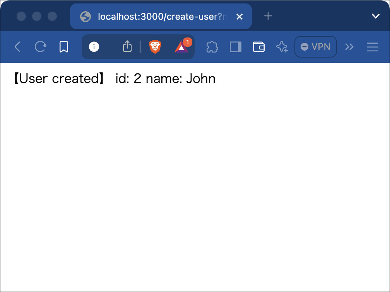Click the window zoom traffic light
390x292 pixels.
tap(52, 16)
